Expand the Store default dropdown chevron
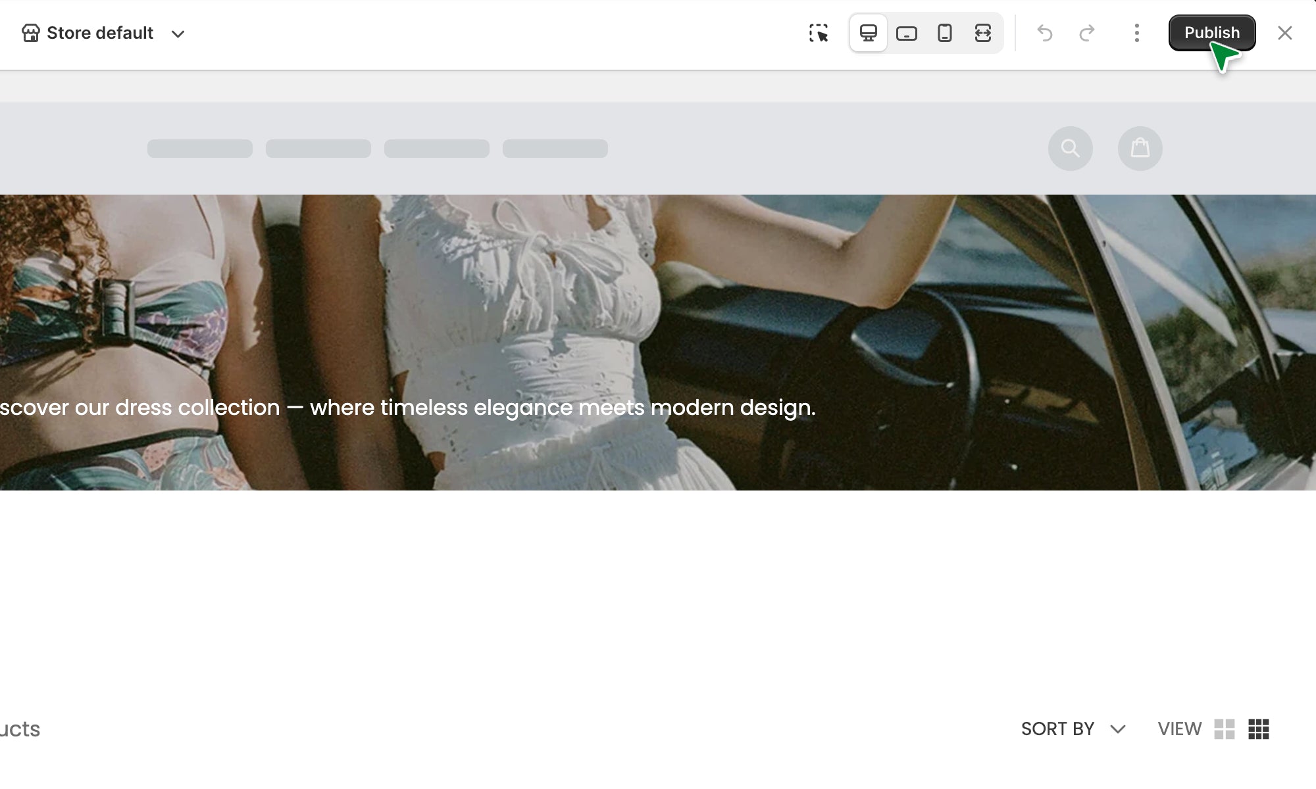 [x=178, y=34]
